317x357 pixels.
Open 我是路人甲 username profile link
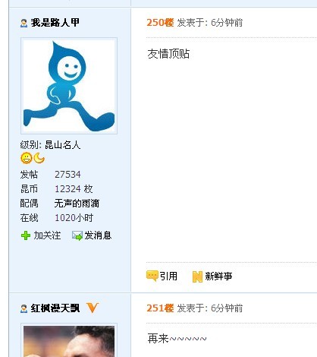[x=55, y=23]
